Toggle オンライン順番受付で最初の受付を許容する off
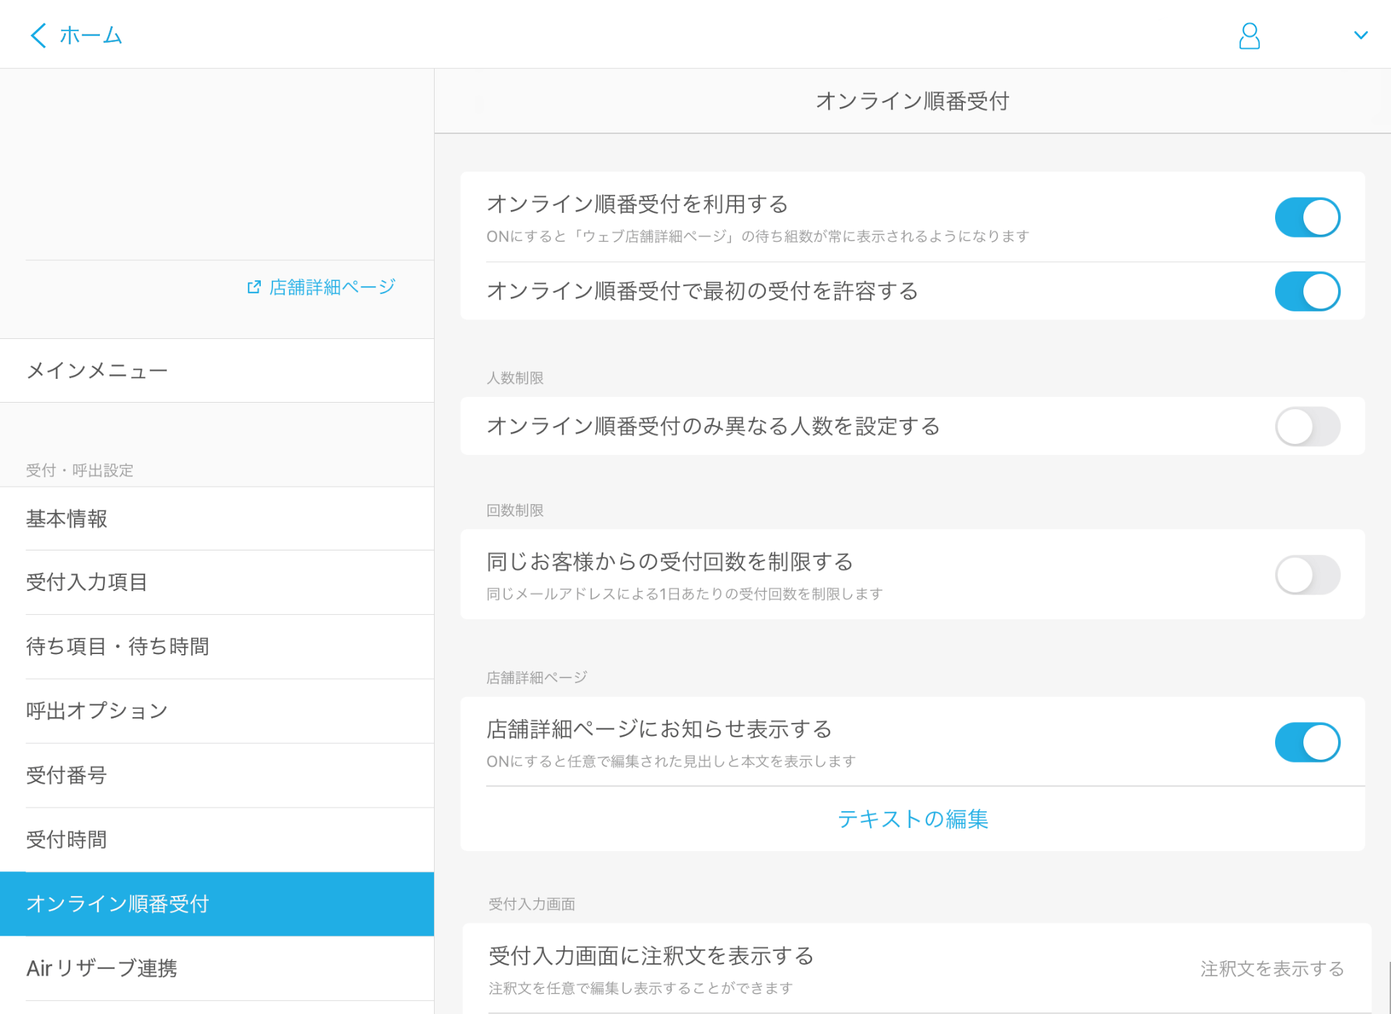 (x=1307, y=291)
